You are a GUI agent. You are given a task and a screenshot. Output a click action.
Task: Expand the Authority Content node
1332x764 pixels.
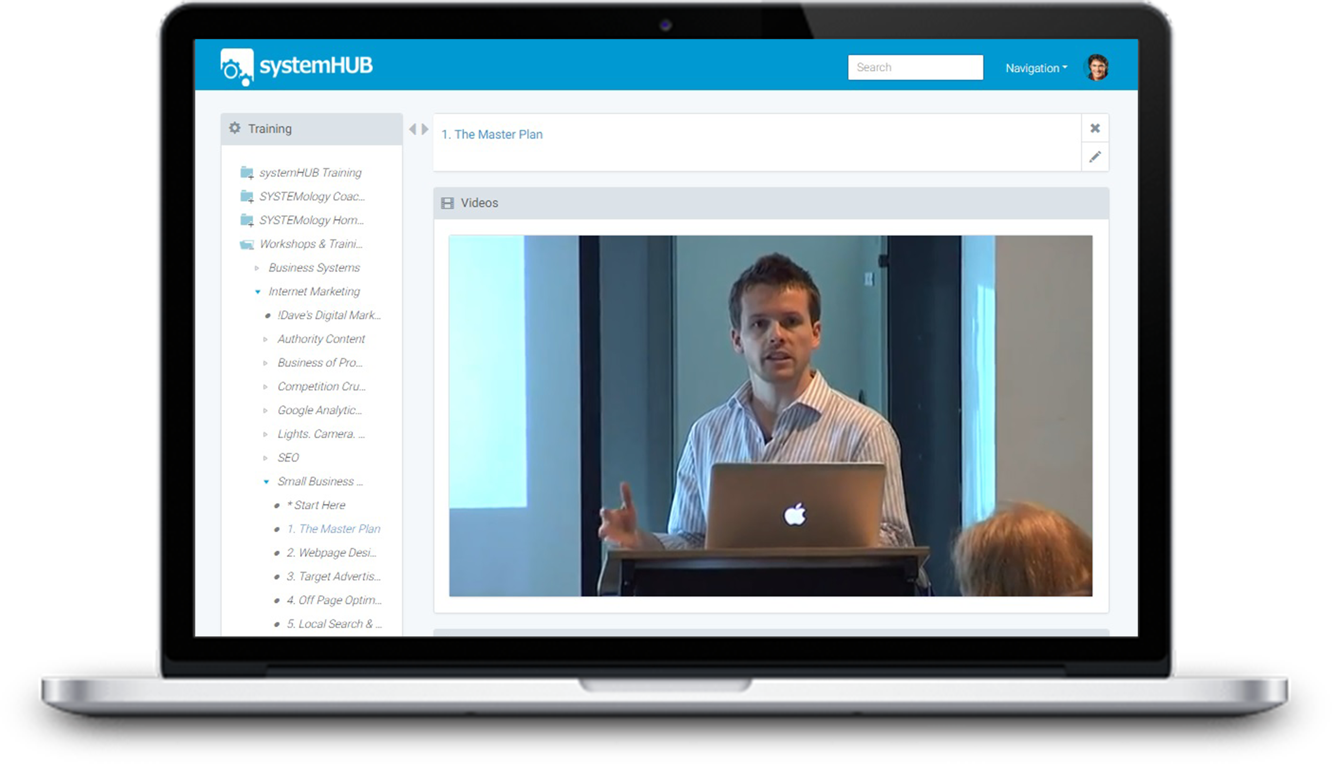[x=265, y=339]
